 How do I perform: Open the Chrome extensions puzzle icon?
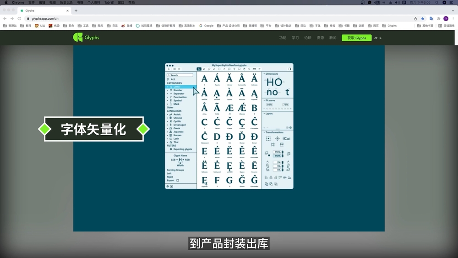click(439, 18)
